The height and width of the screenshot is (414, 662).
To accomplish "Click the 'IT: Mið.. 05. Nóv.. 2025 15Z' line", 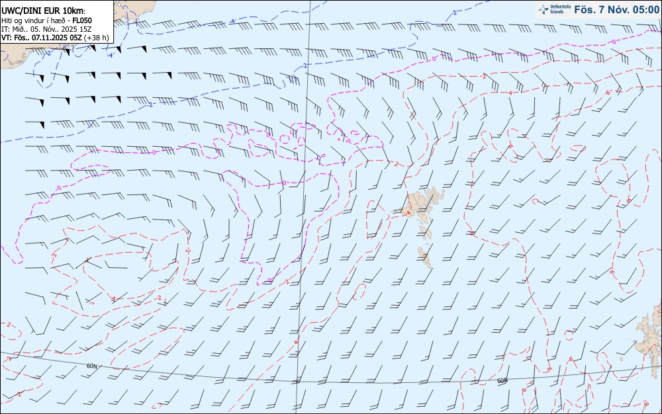I will tap(46, 29).
